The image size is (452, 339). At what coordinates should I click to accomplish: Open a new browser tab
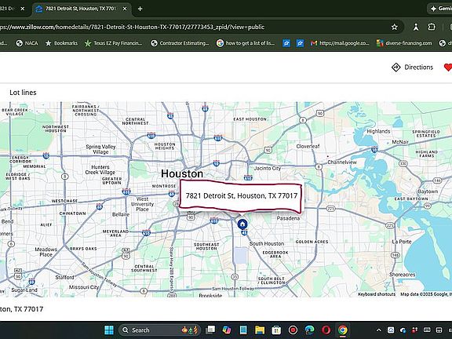pyautogui.click(x=140, y=9)
